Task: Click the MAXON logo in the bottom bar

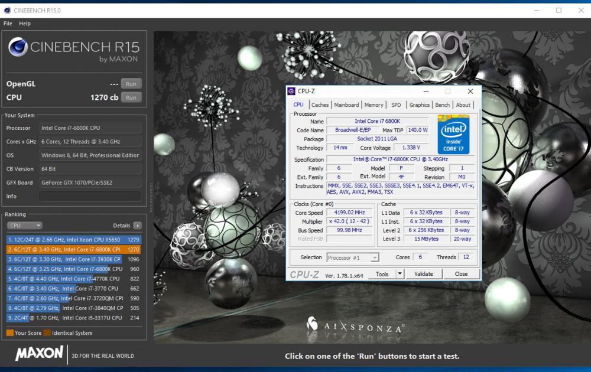Action: pos(39,353)
